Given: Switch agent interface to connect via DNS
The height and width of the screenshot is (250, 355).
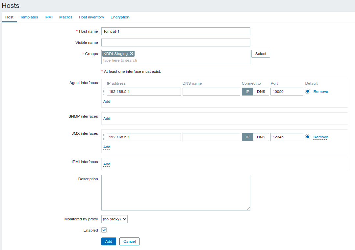Looking at the screenshot, I should (261, 92).
